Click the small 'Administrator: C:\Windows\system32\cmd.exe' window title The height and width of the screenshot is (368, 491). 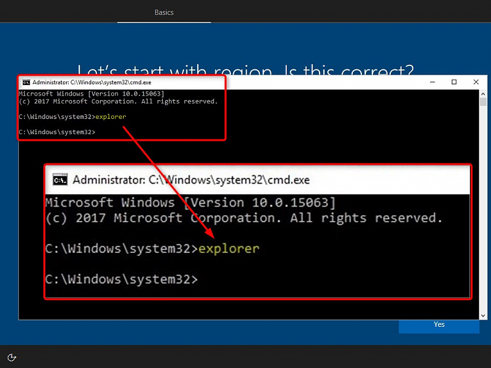click(92, 82)
